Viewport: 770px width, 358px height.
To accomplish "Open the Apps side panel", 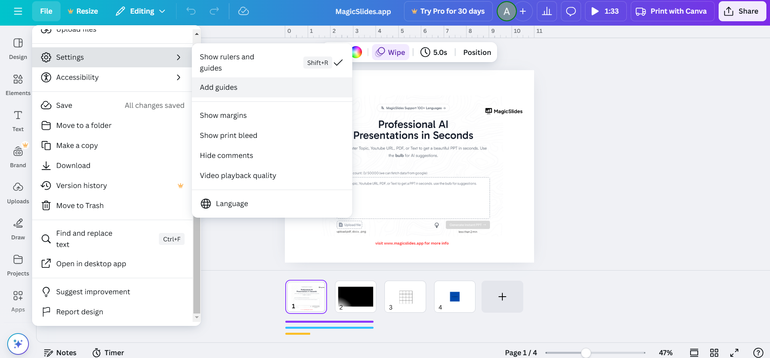I will click(18, 301).
